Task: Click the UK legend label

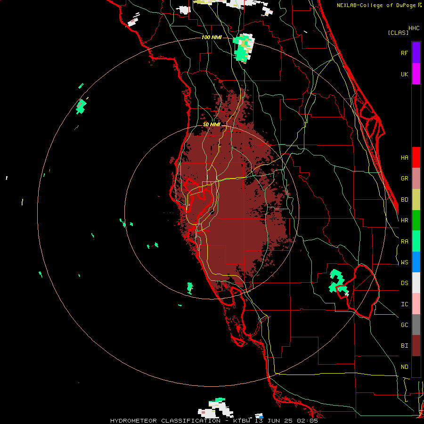Action: pos(404,74)
